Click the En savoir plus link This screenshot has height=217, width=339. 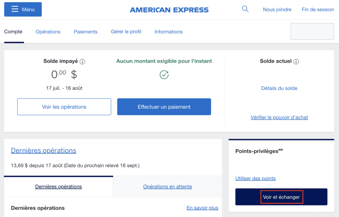click(202, 208)
